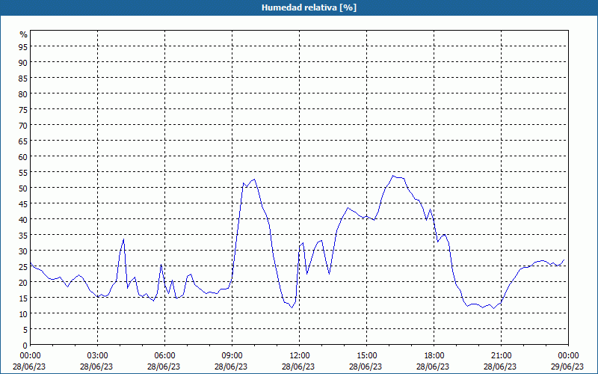Click the 20 y-axis label
The height and width of the screenshot is (374, 598).
(23, 283)
